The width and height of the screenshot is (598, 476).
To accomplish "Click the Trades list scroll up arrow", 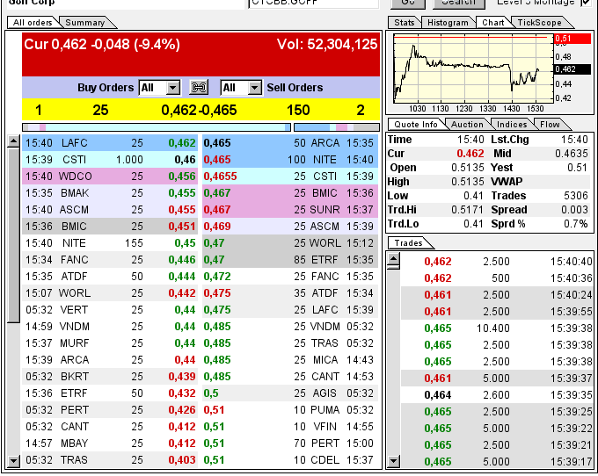I will pos(393,260).
